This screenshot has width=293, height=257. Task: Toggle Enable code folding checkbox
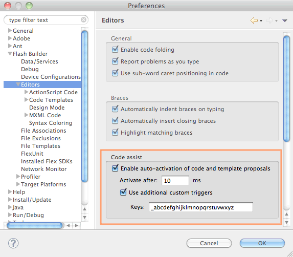[x=115, y=50]
